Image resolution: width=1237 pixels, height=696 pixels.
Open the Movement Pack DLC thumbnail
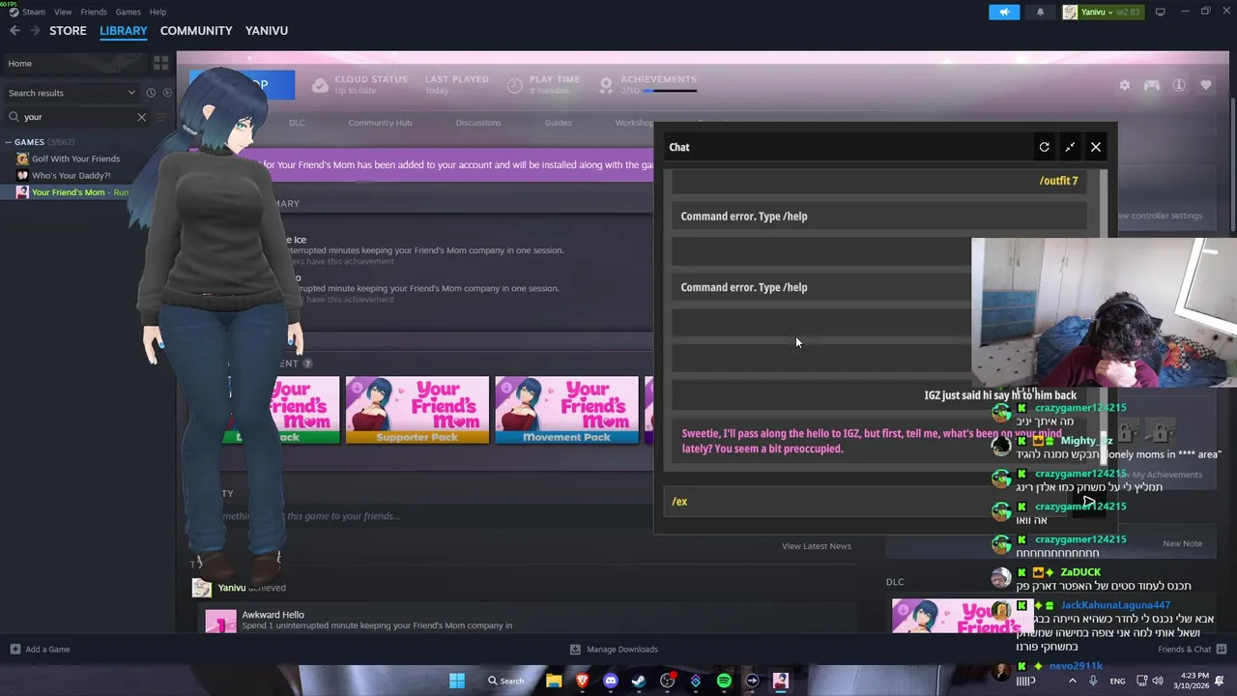click(566, 411)
